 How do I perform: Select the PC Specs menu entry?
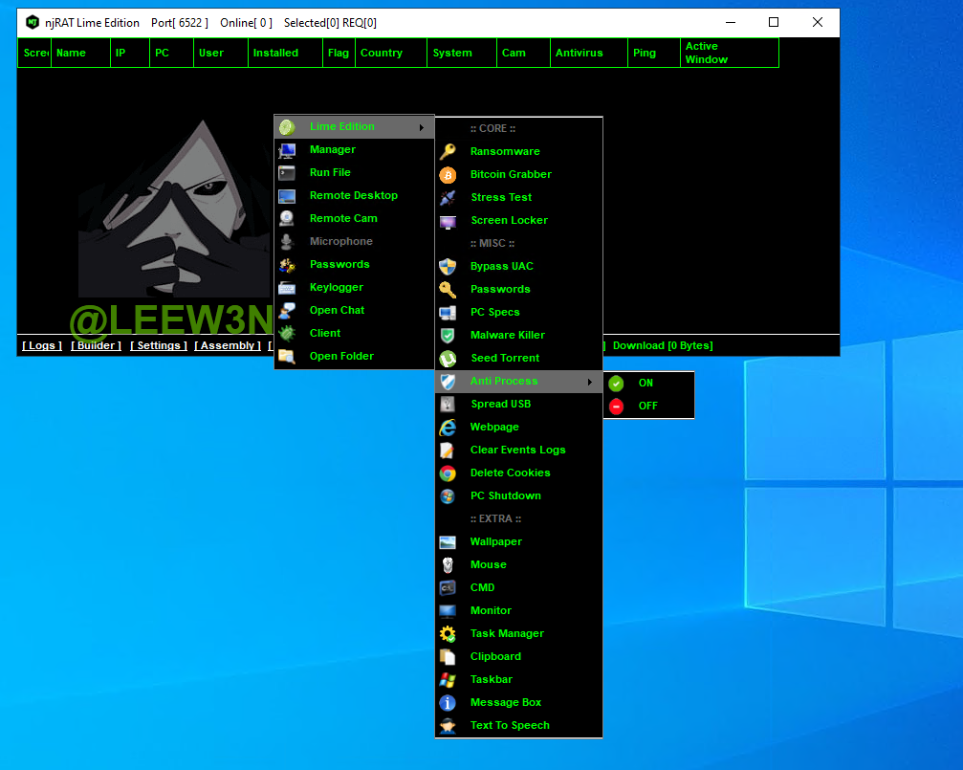pyautogui.click(x=494, y=312)
